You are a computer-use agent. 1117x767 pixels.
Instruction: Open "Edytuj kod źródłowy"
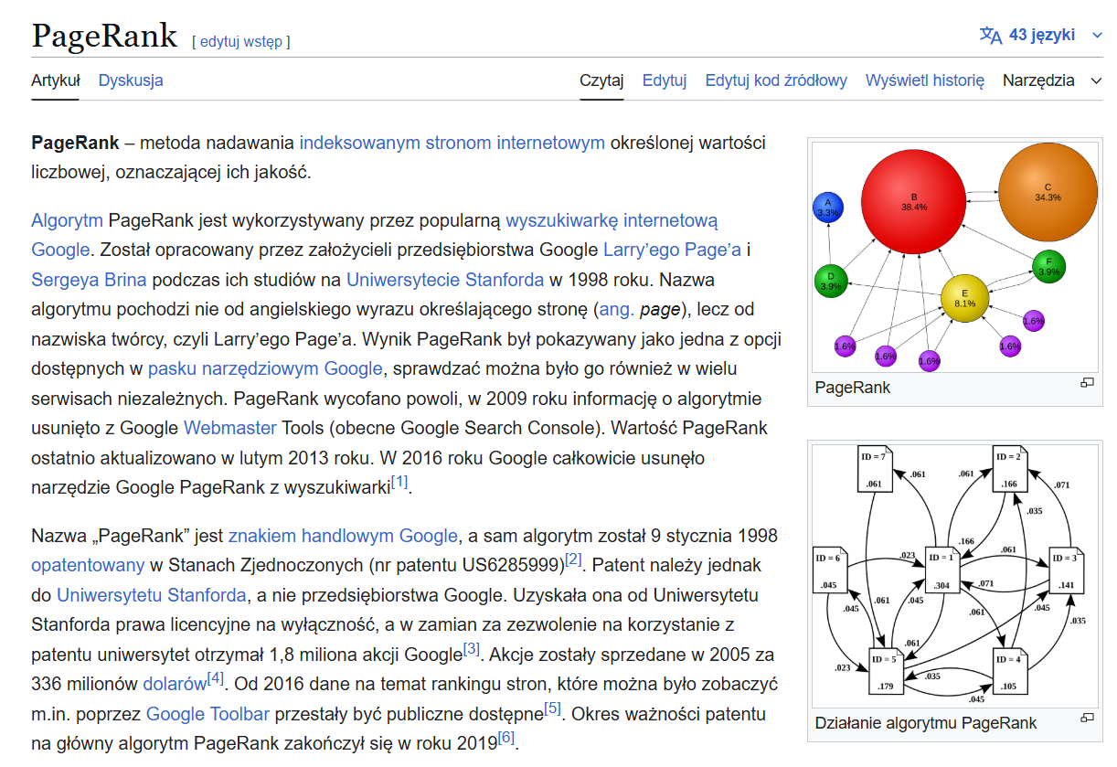pos(775,80)
